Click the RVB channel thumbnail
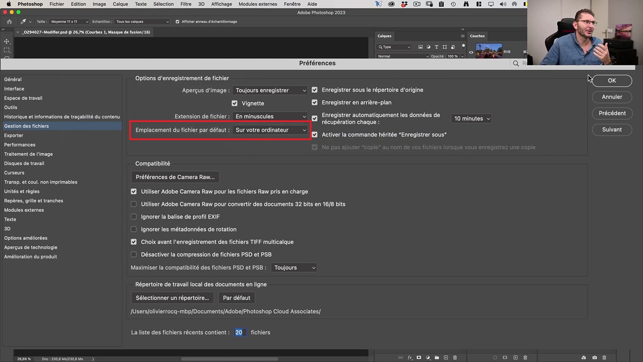Screen dimensions: 643x362 (489, 51)
